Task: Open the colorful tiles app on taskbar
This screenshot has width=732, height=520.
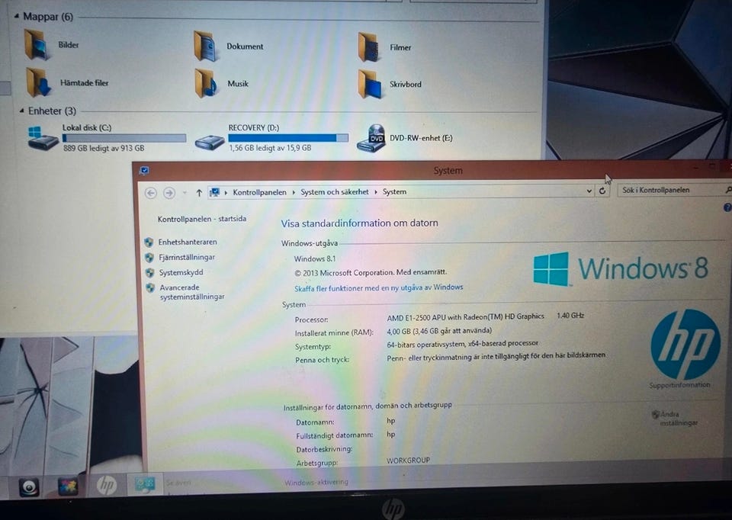Action: click(68, 486)
